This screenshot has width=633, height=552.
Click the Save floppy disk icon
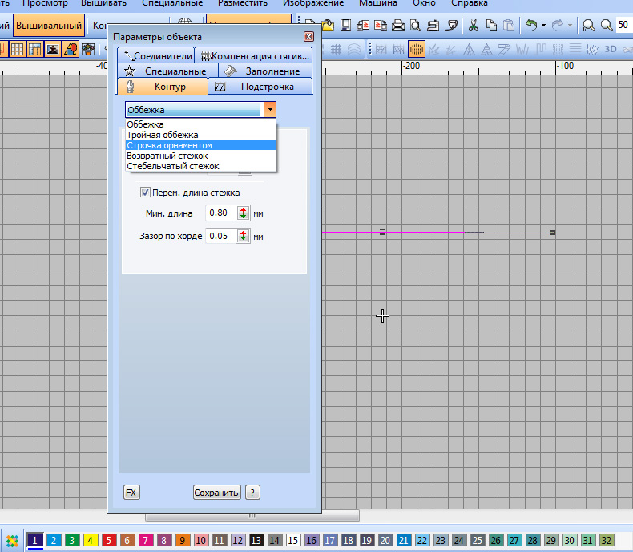pyautogui.click(x=345, y=25)
